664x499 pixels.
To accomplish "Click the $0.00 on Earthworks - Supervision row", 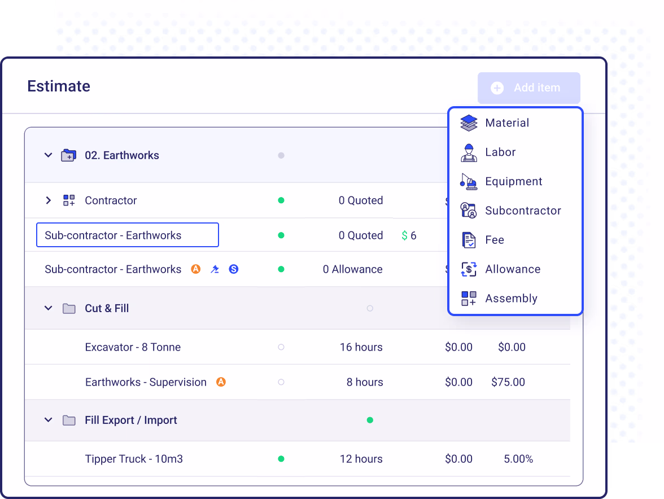I will (458, 382).
